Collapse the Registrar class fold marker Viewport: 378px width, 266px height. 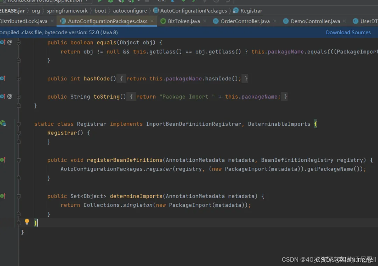19,124
